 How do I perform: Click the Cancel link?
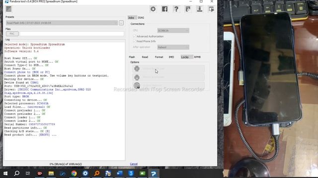(134, 164)
